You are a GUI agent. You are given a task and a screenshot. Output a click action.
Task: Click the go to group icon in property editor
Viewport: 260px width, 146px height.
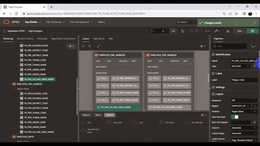(x=253, y=46)
